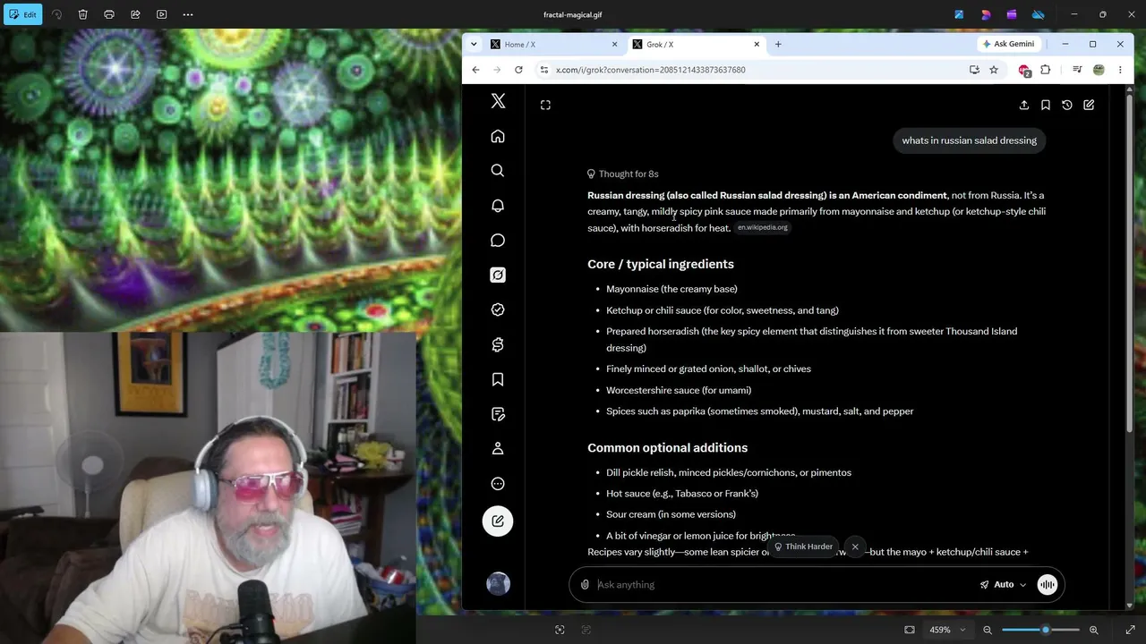Open Photos 'See more' ellipsis menu
Image resolution: width=1146 pixels, height=644 pixels.
point(188,14)
